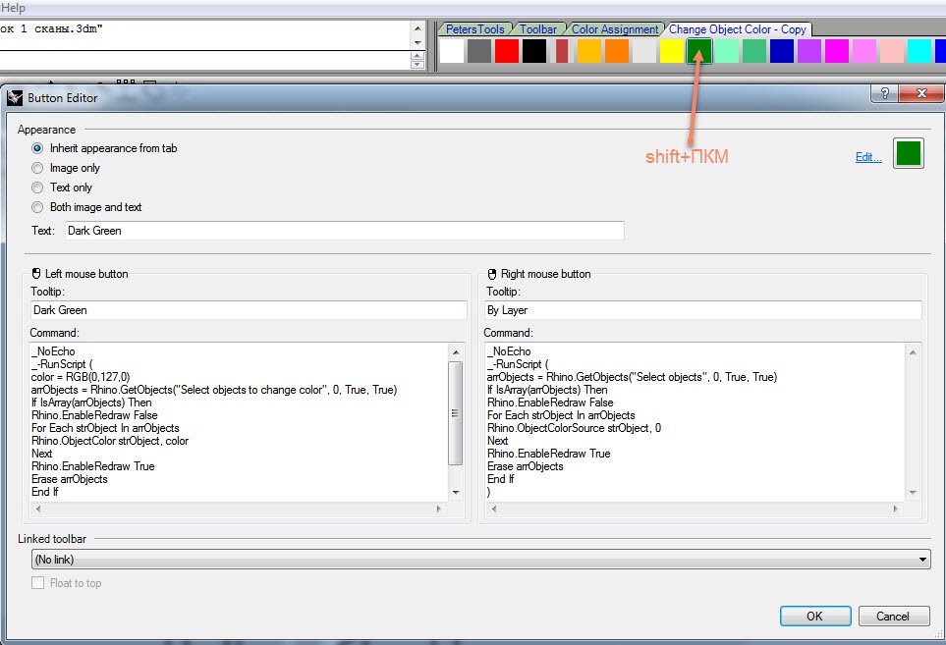946x645 pixels.
Task: Select the Image only radio button
Action: click(37, 168)
